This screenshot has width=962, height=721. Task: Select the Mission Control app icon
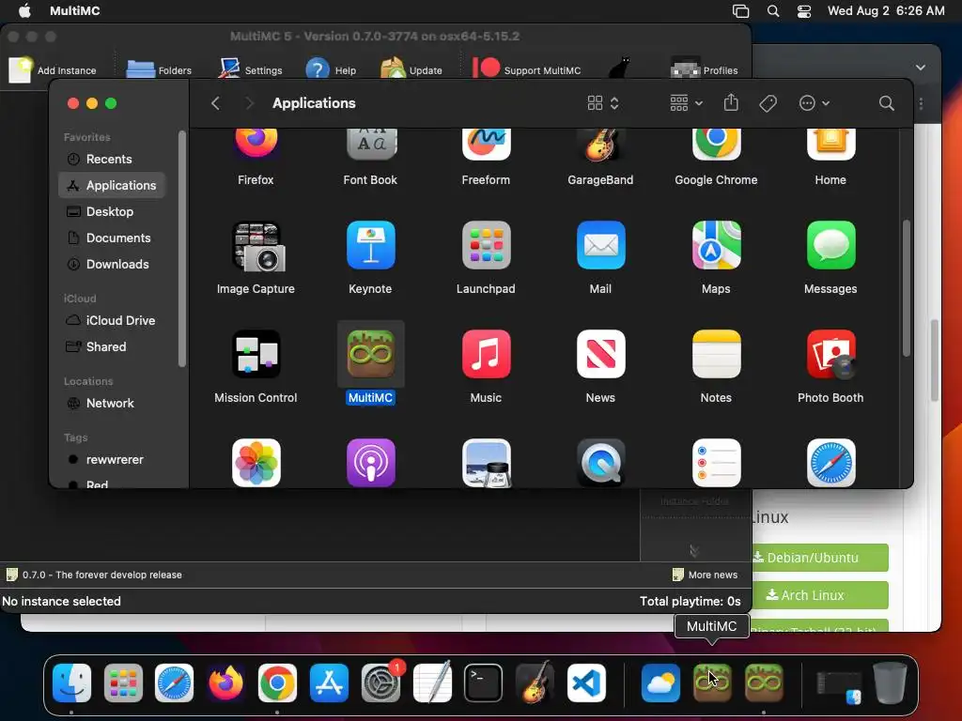pos(256,354)
